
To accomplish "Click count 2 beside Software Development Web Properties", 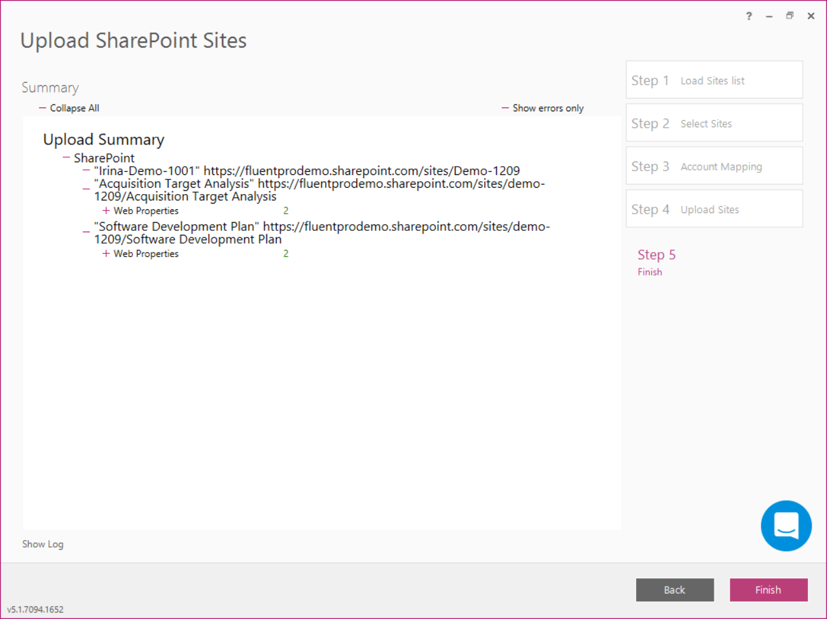I will point(286,253).
